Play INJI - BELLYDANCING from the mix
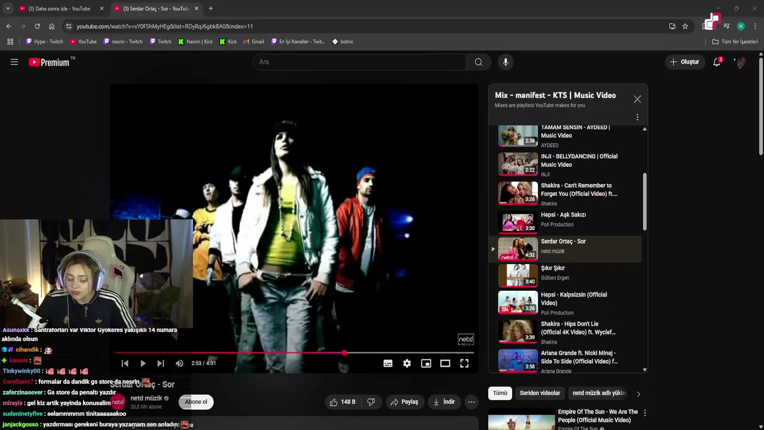This screenshot has height=430, width=764. click(x=565, y=164)
